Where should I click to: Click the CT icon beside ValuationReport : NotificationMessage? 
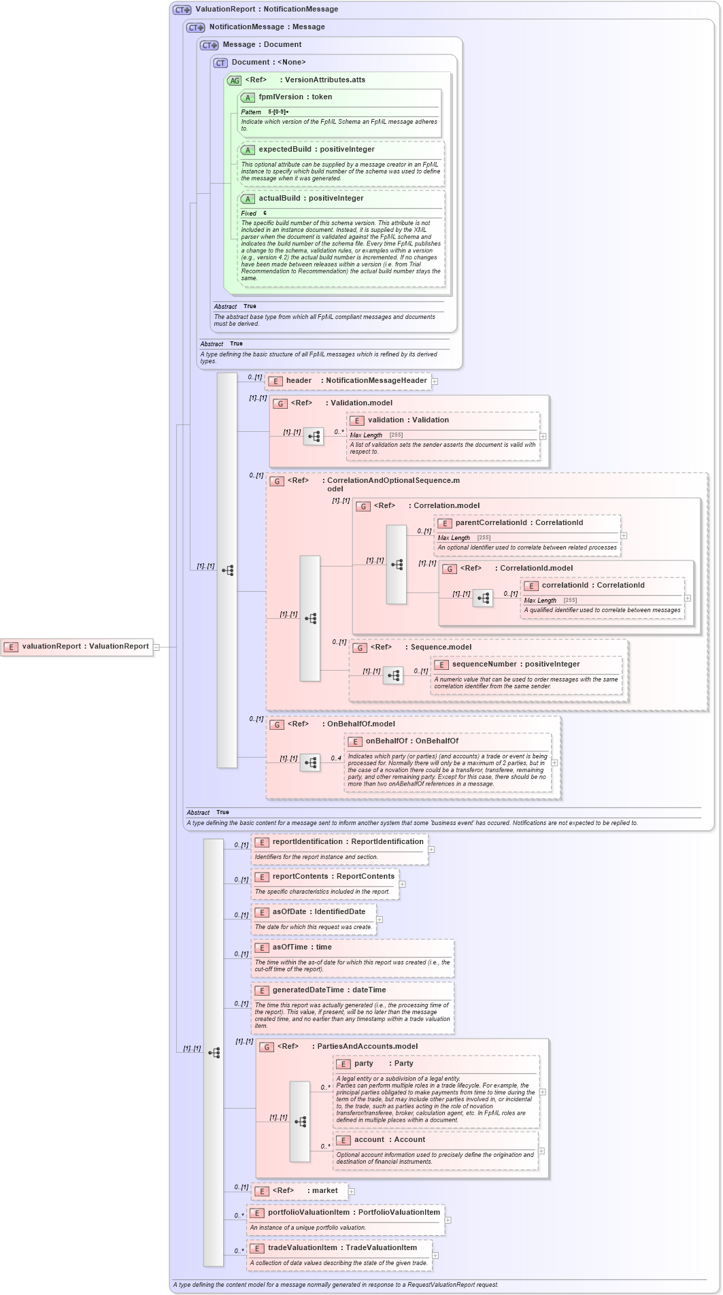(182, 10)
